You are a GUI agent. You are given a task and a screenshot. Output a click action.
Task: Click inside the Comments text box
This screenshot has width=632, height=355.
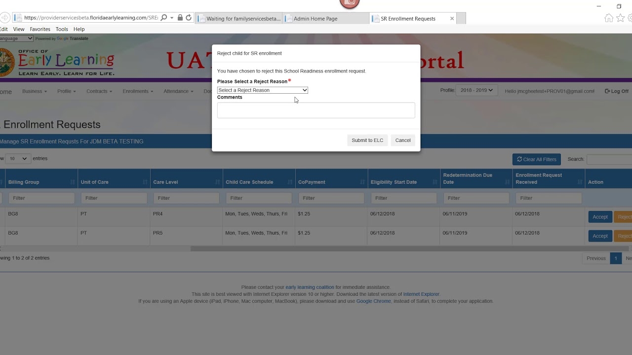tap(316, 110)
